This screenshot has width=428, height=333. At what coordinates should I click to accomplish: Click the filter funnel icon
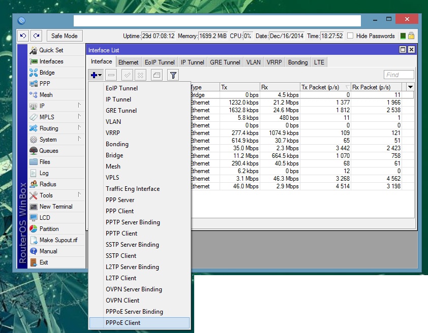coord(173,75)
